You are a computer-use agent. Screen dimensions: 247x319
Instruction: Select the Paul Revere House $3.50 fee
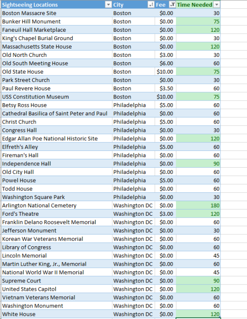(x=165, y=88)
